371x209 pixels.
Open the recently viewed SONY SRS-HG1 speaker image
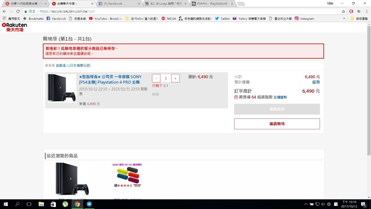click(x=127, y=175)
